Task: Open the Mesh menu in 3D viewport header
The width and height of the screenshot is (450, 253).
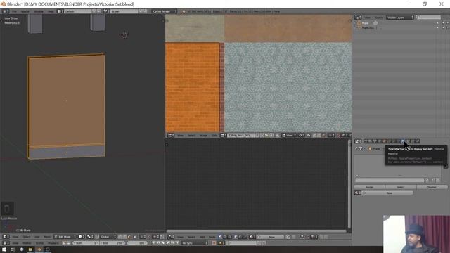Action: (47, 237)
